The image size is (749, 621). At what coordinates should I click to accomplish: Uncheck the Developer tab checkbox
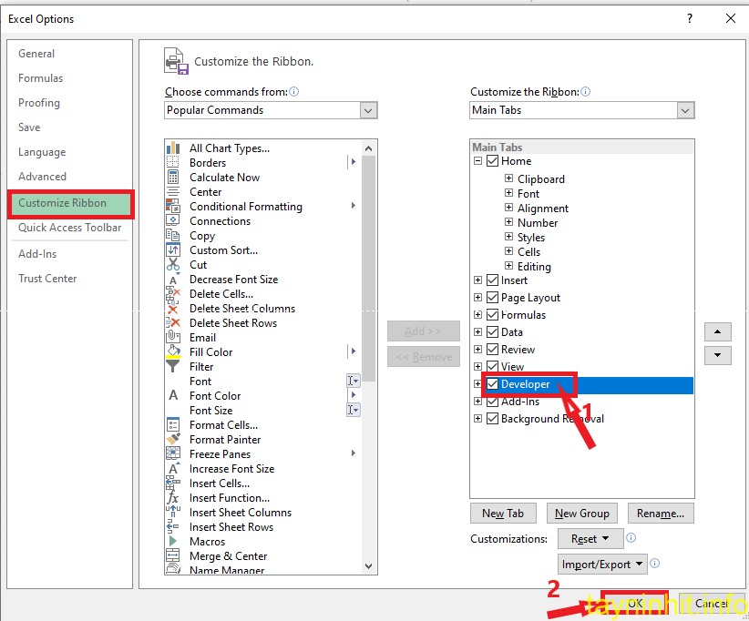[x=493, y=384]
